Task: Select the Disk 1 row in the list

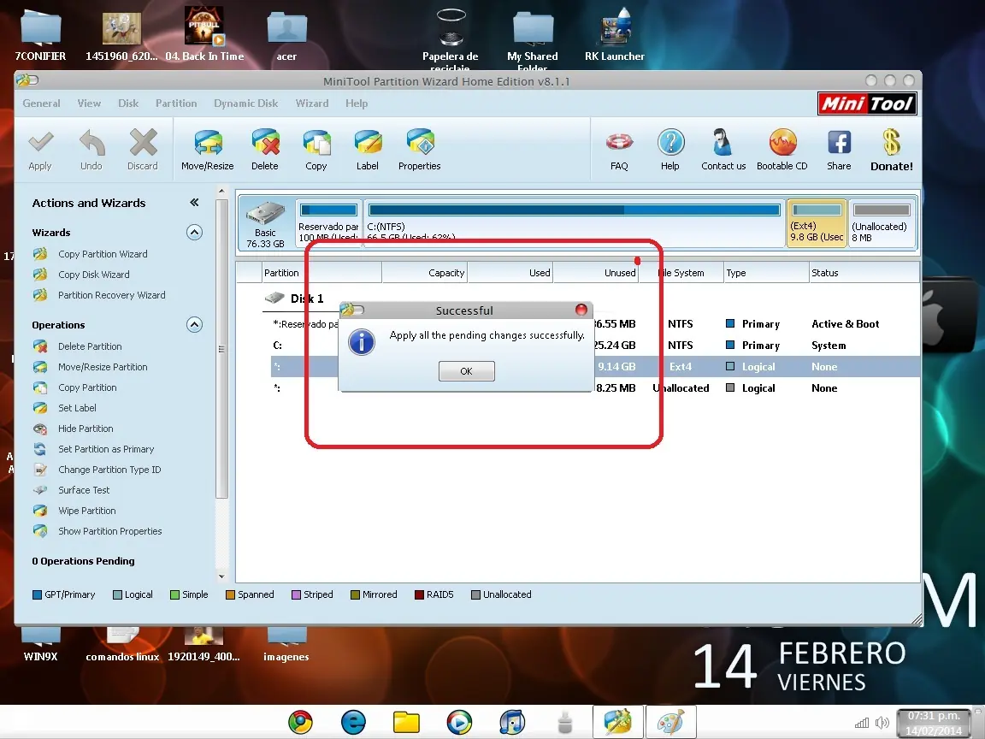Action: [x=294, y=299]
